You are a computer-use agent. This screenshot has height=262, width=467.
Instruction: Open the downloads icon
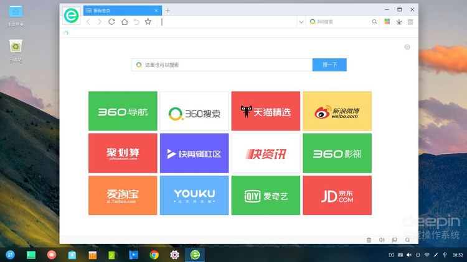[399, 22]
